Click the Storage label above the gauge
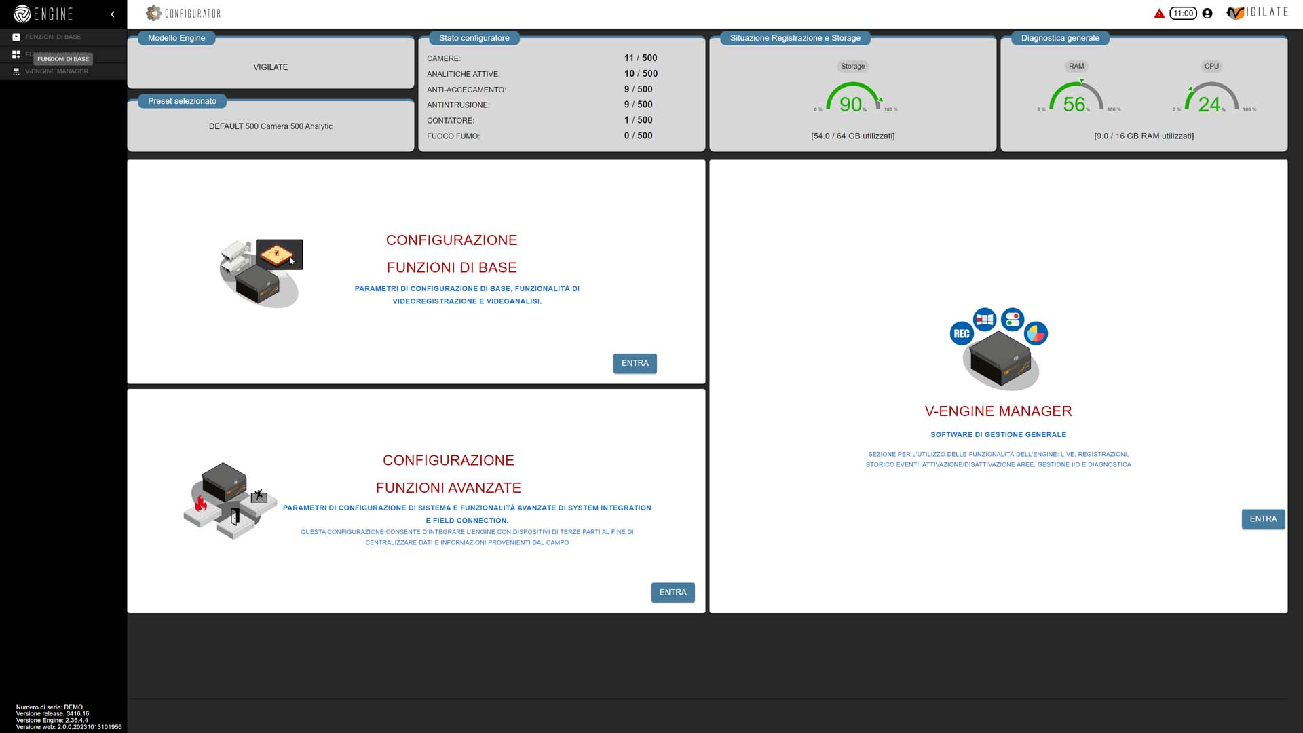 point(852,67)
